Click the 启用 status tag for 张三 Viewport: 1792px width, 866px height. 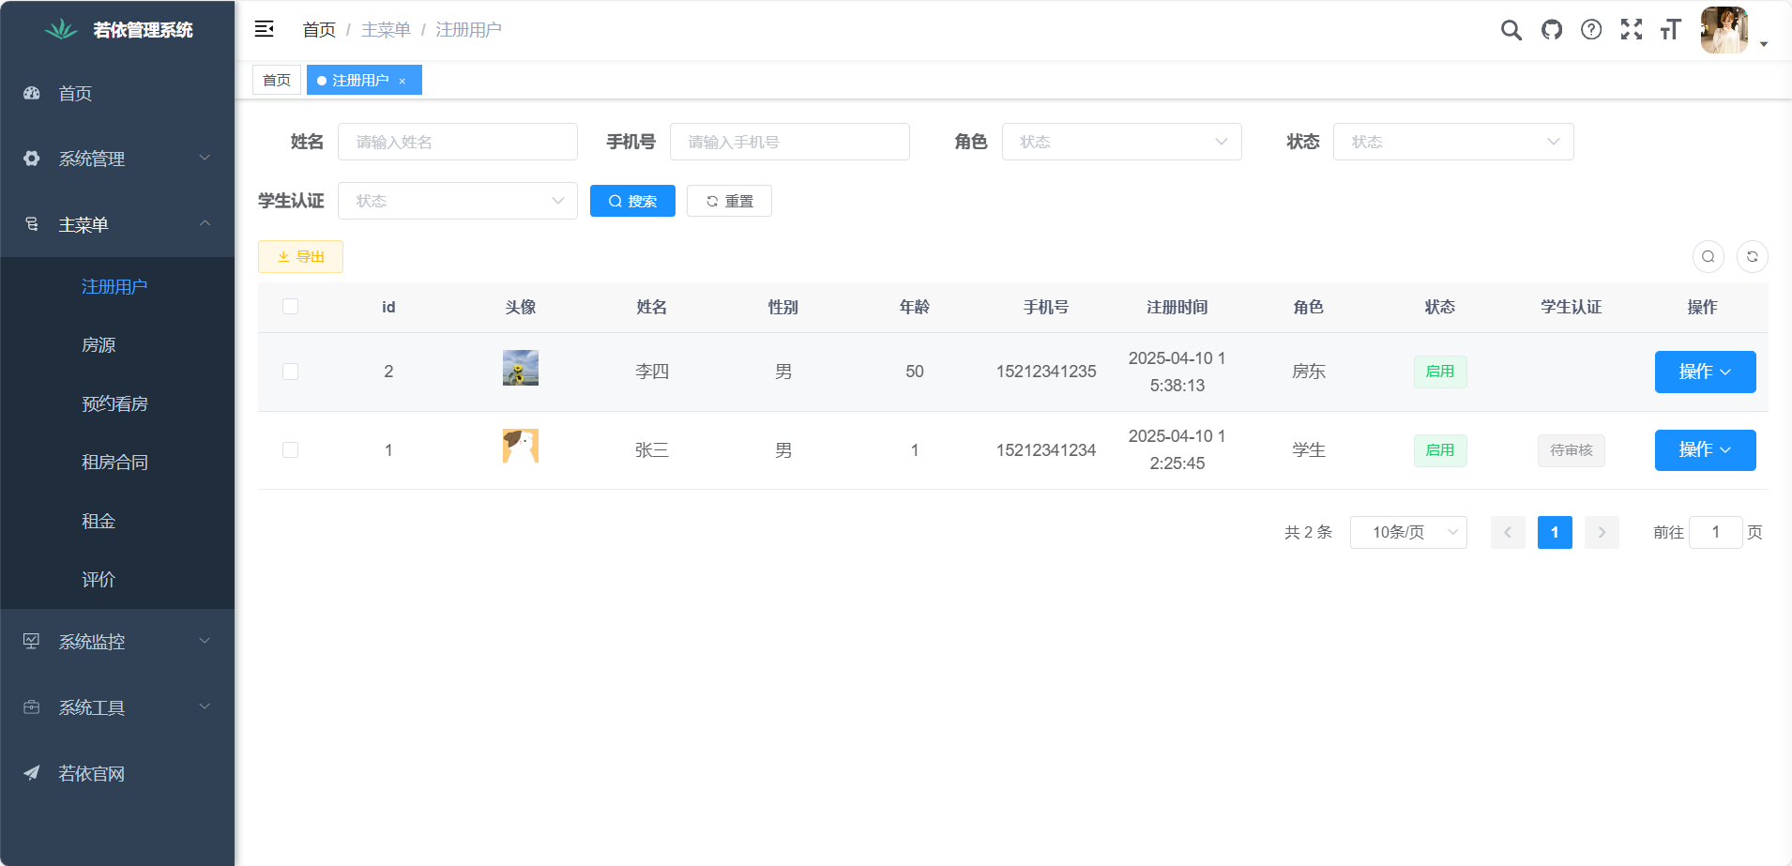(x=1440, y=450)
